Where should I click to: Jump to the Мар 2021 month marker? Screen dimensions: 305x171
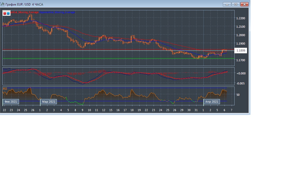click(49, 102)
